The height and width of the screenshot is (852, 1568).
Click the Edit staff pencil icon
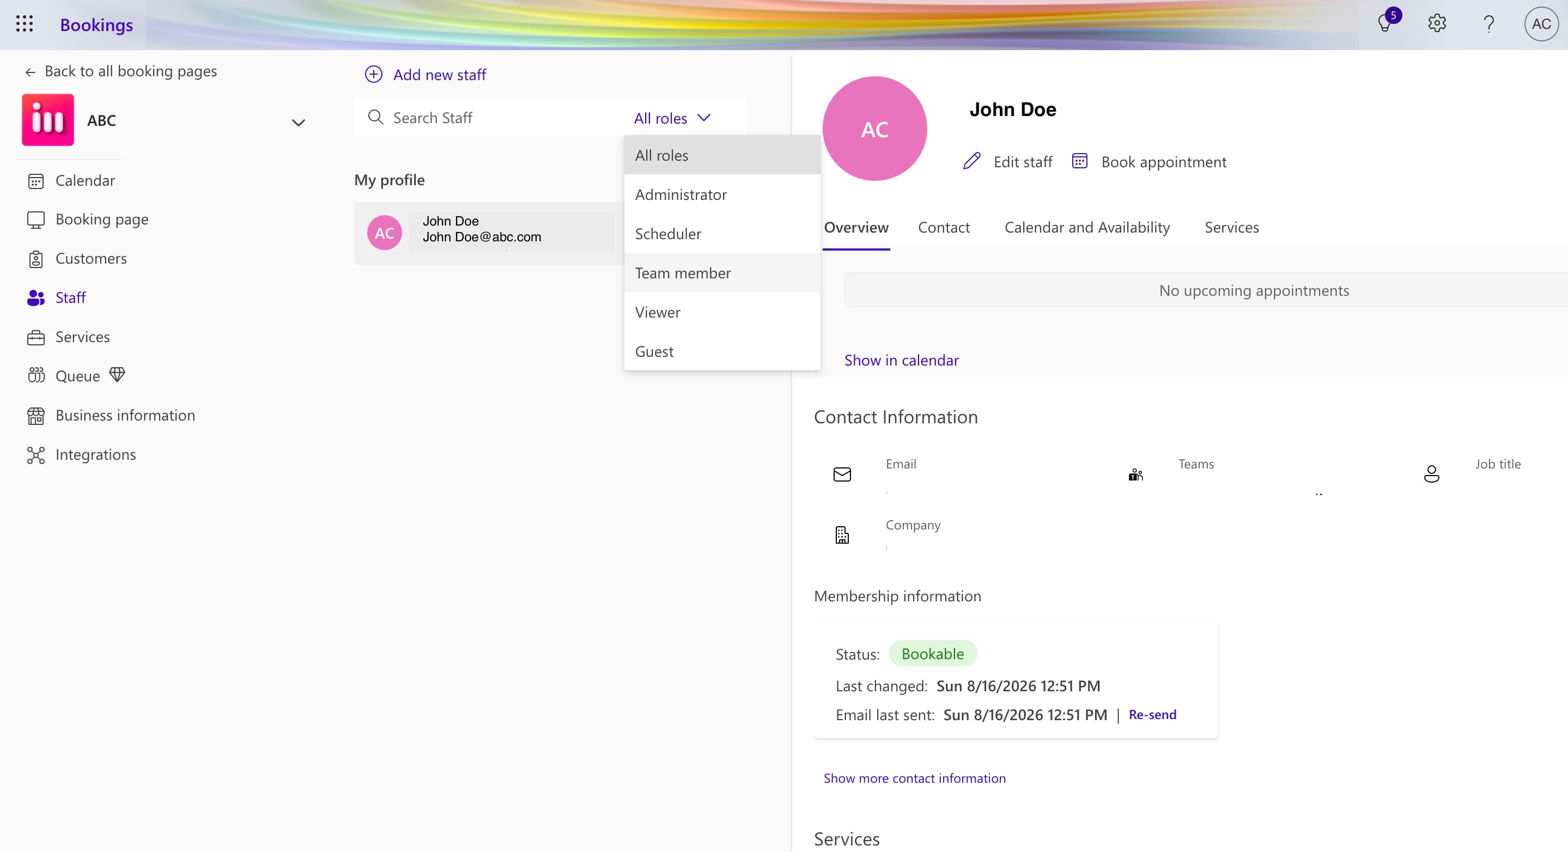pyautogui.click(x=972, y=161)
